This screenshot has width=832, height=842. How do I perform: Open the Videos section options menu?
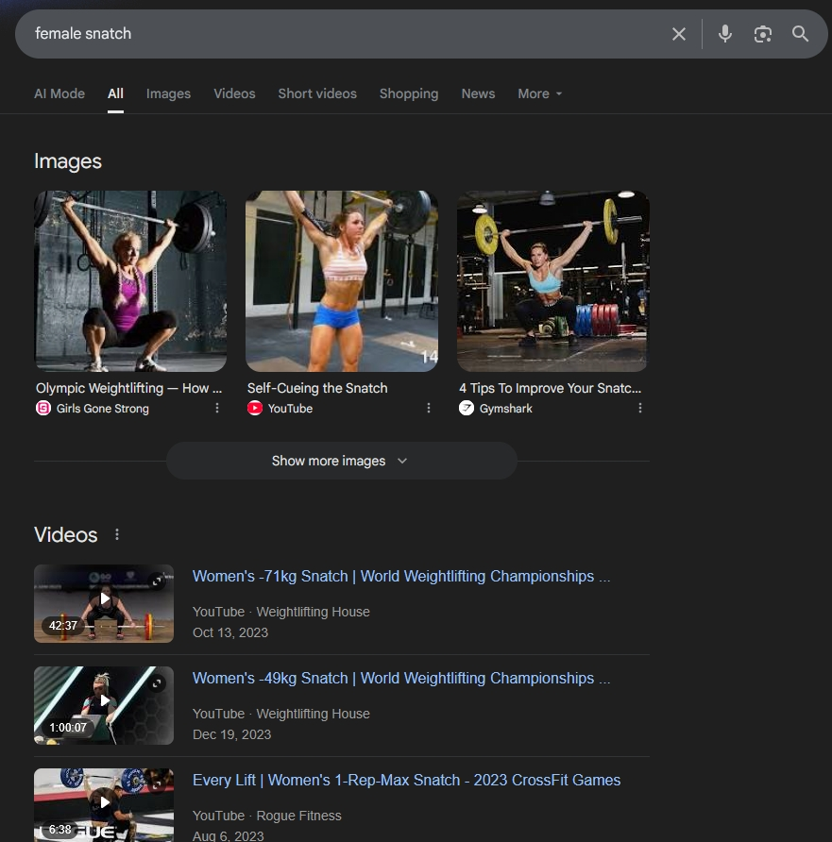point(117,534)
